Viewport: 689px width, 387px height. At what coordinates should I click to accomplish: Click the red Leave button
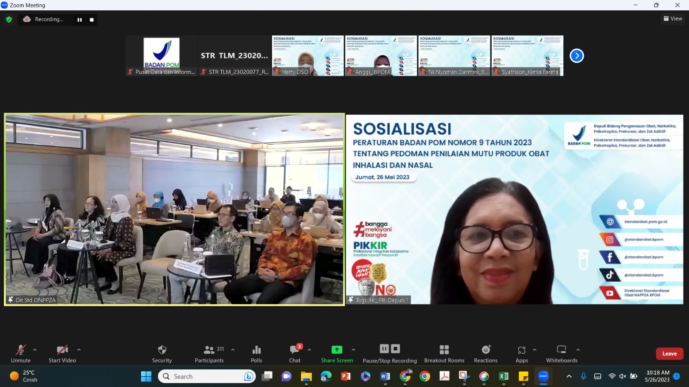(669, 353)
